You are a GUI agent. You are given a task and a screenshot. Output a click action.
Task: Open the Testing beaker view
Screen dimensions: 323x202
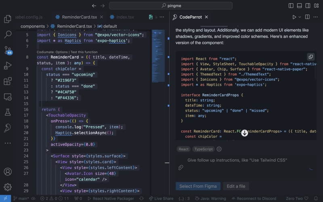[x=8, y=112]
